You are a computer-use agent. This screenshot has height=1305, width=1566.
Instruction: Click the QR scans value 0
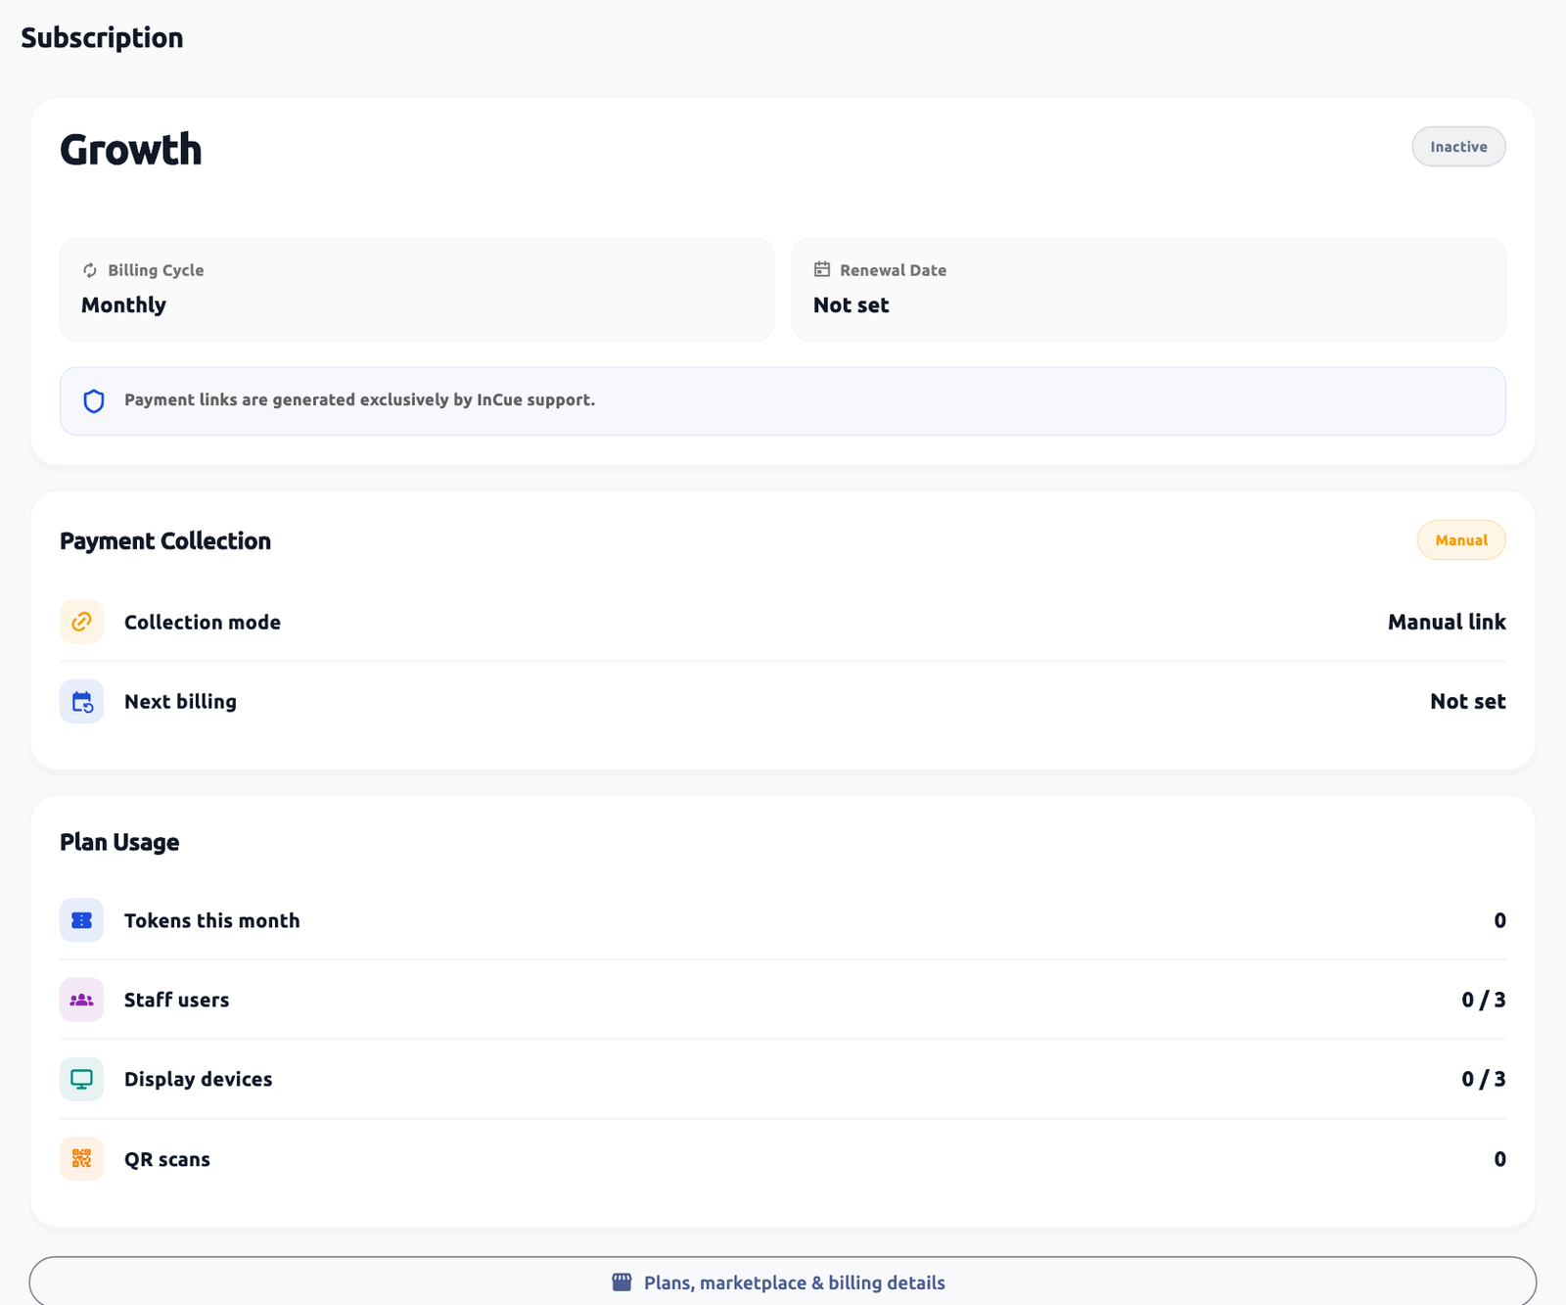[1499, 1159]
